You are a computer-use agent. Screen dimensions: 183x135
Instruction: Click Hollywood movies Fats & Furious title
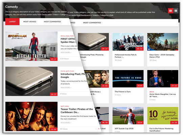coord(125,56)
